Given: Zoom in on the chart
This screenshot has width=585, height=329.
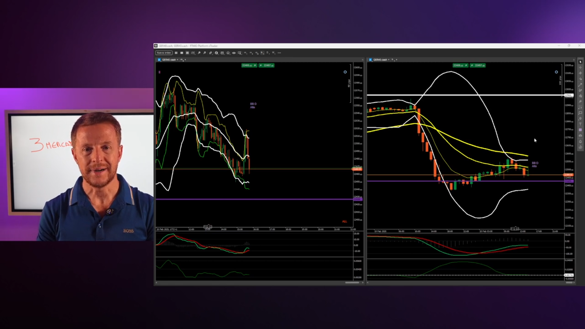Looking at the screenshot, I should [199, 53].
